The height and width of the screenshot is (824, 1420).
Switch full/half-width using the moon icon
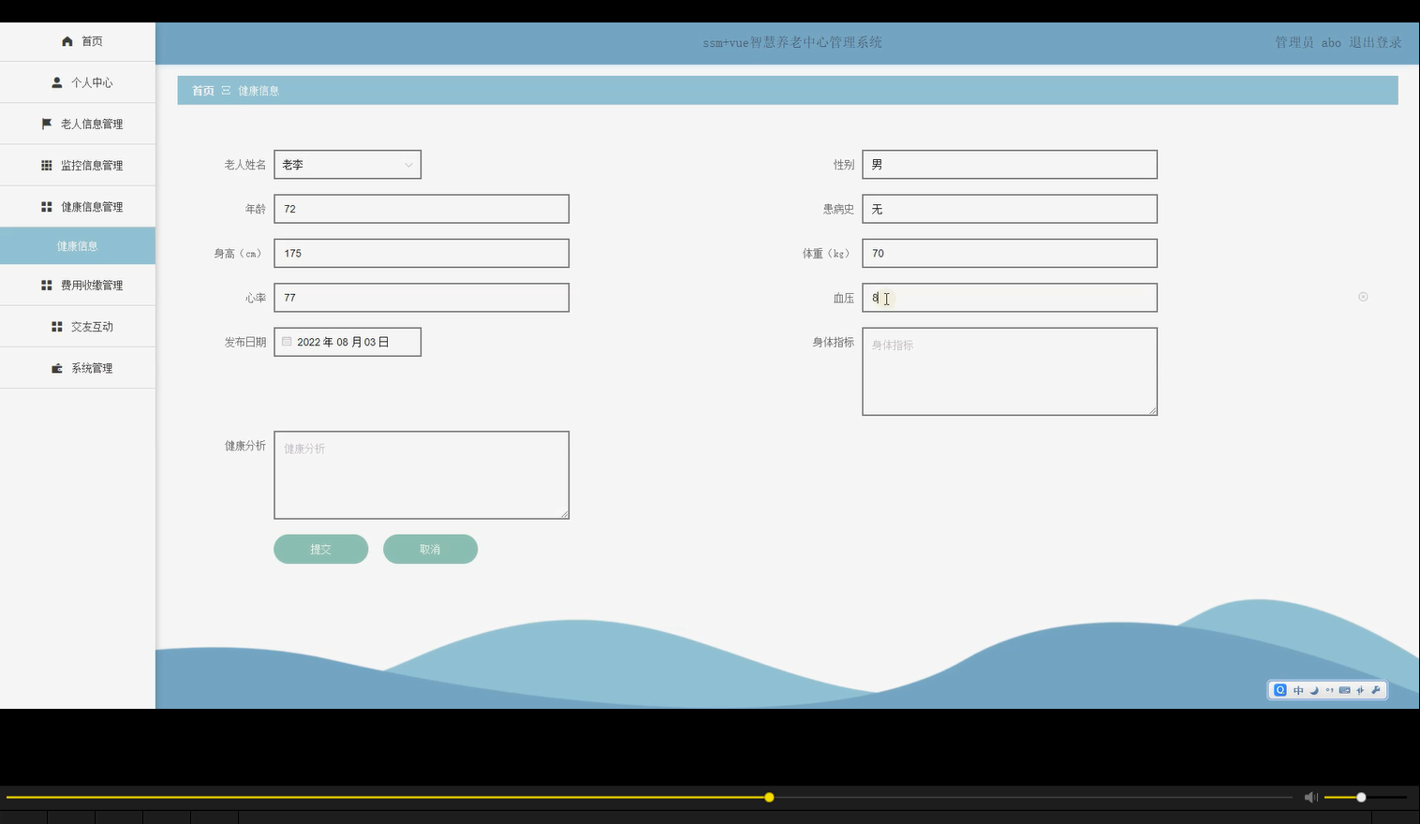coord(1313,690)
